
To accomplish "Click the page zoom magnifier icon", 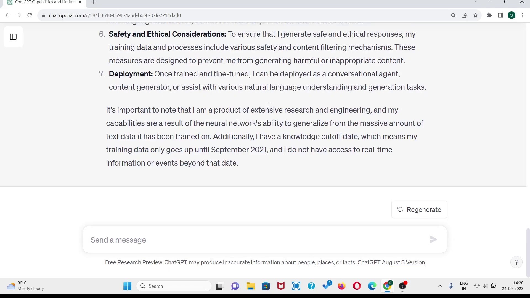I will click(453, 15).
